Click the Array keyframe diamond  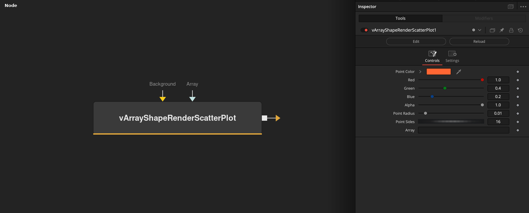click(x=518, y=130)
